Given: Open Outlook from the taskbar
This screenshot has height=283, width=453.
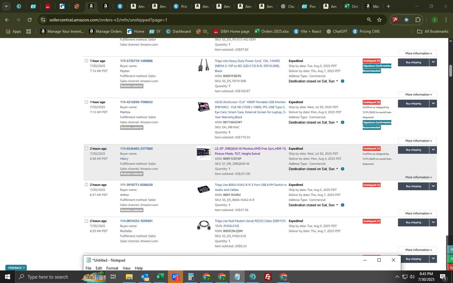Looking at the screenshot, I should click(145, 277).
